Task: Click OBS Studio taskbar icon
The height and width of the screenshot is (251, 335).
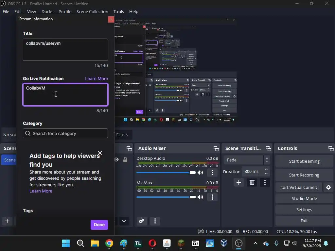Action: pos(238,243)
